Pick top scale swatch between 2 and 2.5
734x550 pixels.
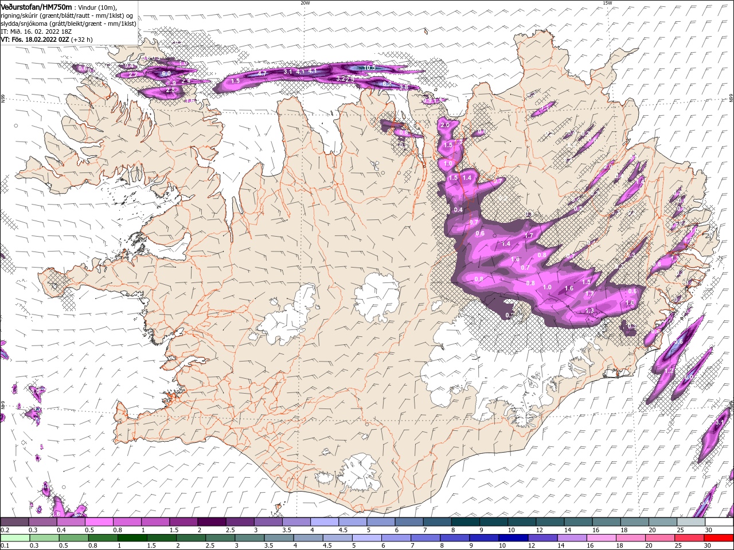pyautogui.click(x=212, y=522)
